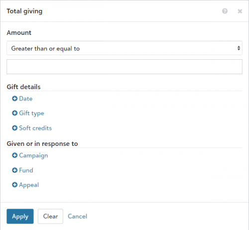This screenshot has height=230, width=249.
Task: Clear the filter values
Action: pos(50,216)
